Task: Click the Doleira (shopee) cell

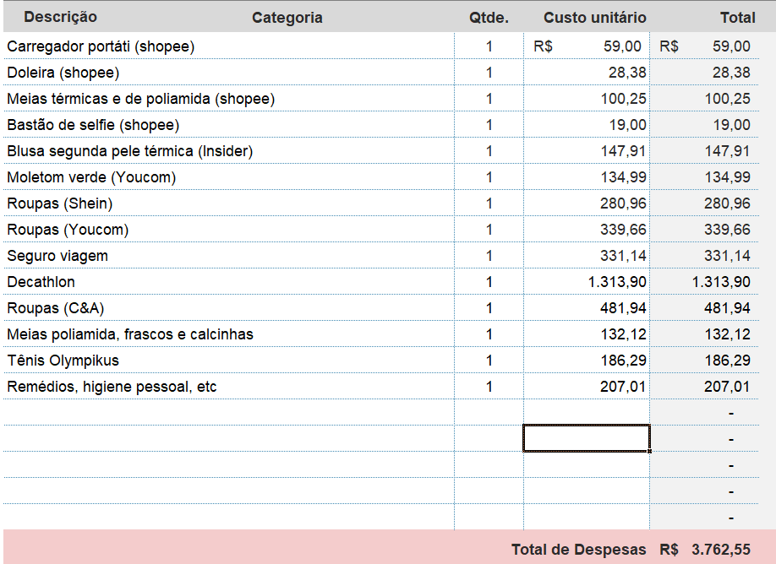Action: 63,73
